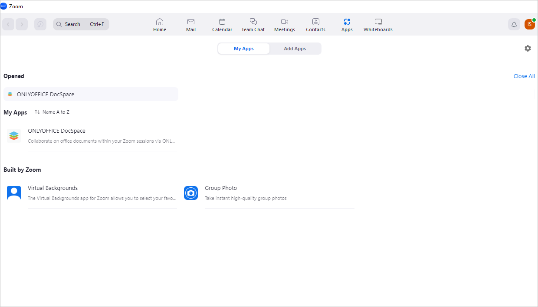Open the profile avatar menu
538x307 pixels.
pyautogui.click(x=529, y=24)
